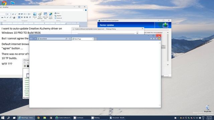The width and height of the screenshot is (214, 120).
Task: Refresh the Internet Explorer page
Action: [70, 39]
